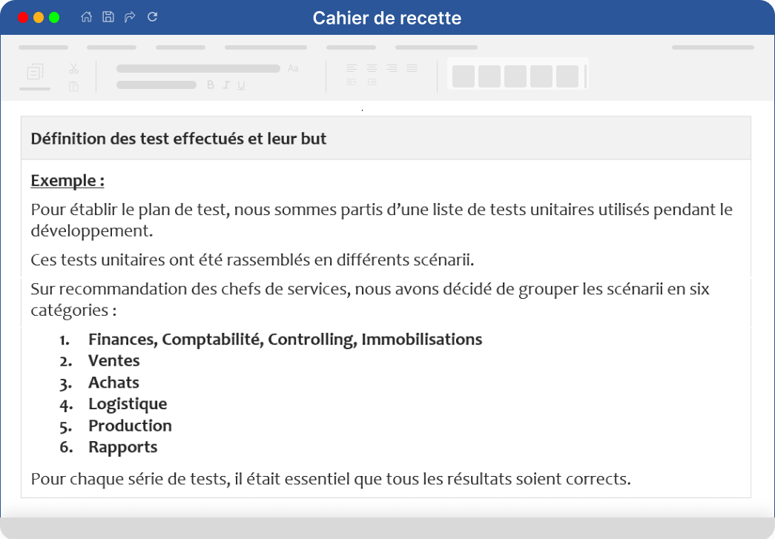Apply center text alignment
Image resolution: width=775 pixels, height=539 pixels.
pyautogui.click(x=372, y=68)
